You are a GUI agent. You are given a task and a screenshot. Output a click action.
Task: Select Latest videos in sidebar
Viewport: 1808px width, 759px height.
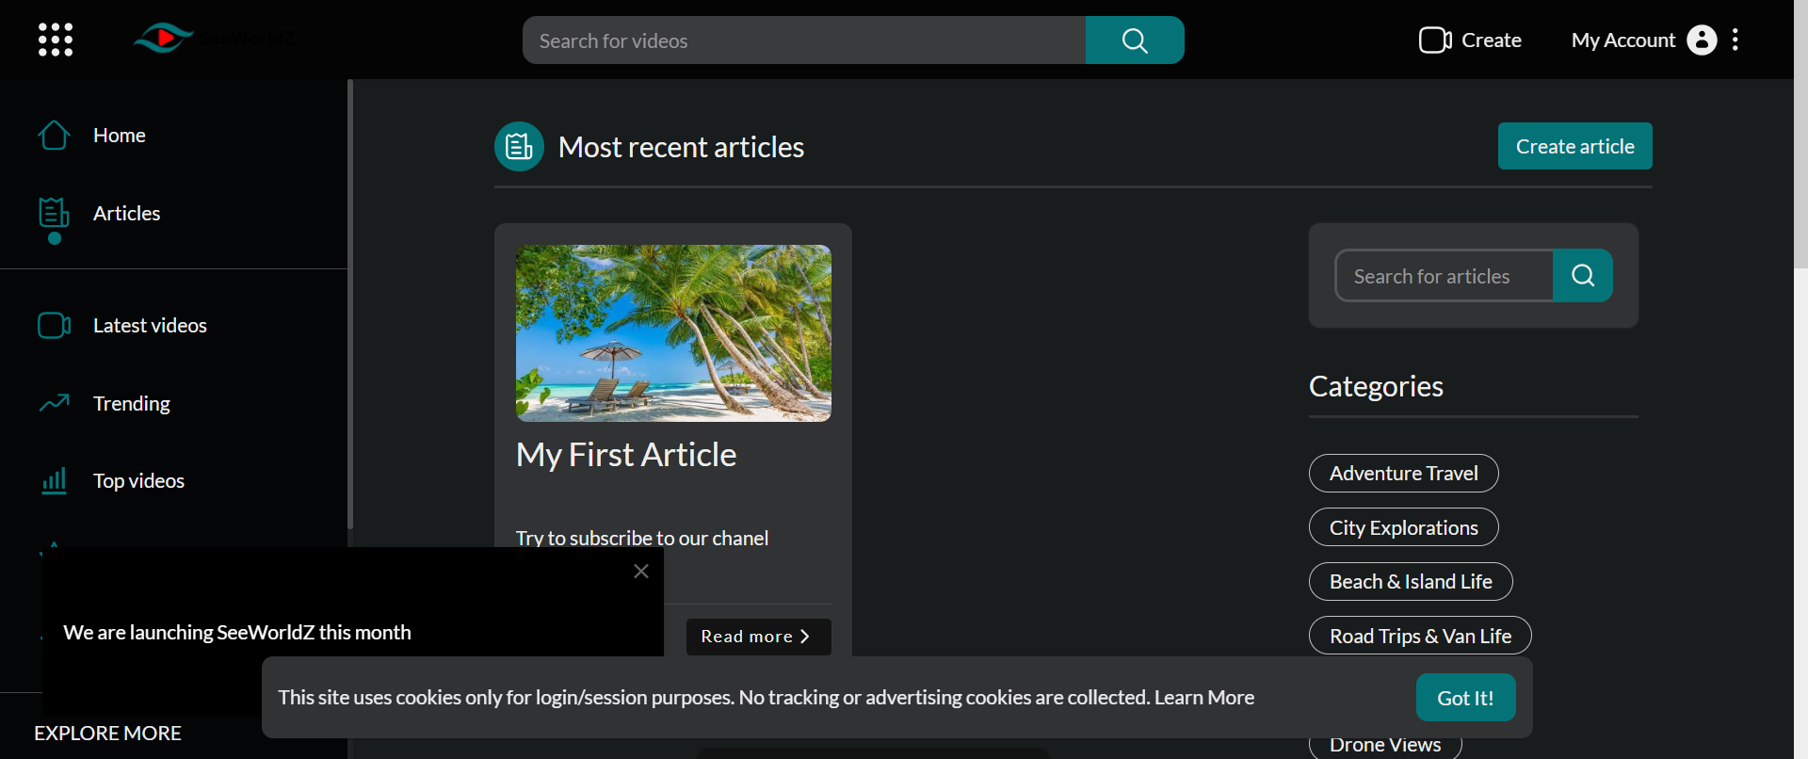(x=150, y=326)
